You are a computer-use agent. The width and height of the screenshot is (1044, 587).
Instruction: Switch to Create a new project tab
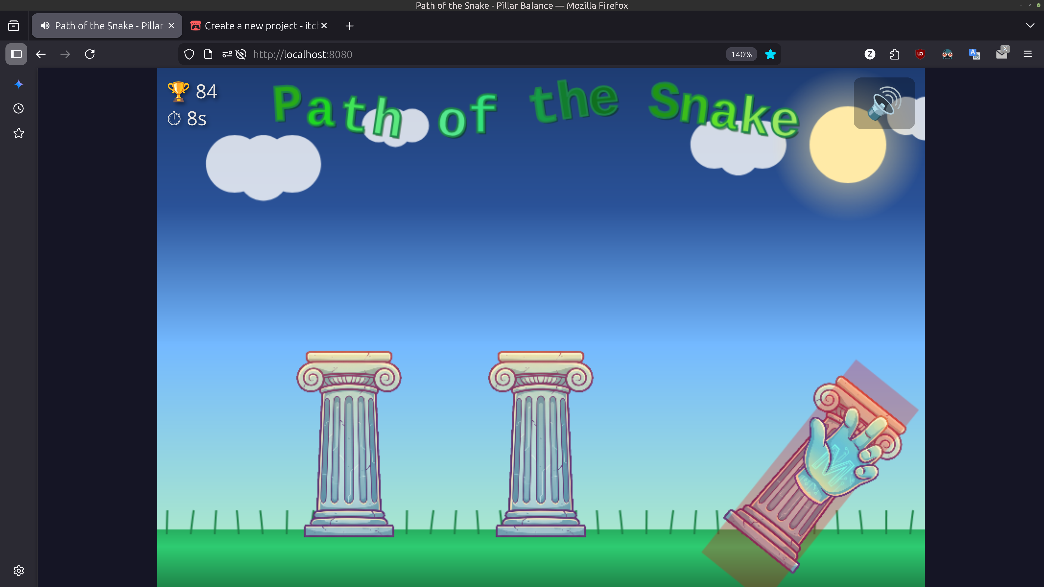(x=259, y=26)
